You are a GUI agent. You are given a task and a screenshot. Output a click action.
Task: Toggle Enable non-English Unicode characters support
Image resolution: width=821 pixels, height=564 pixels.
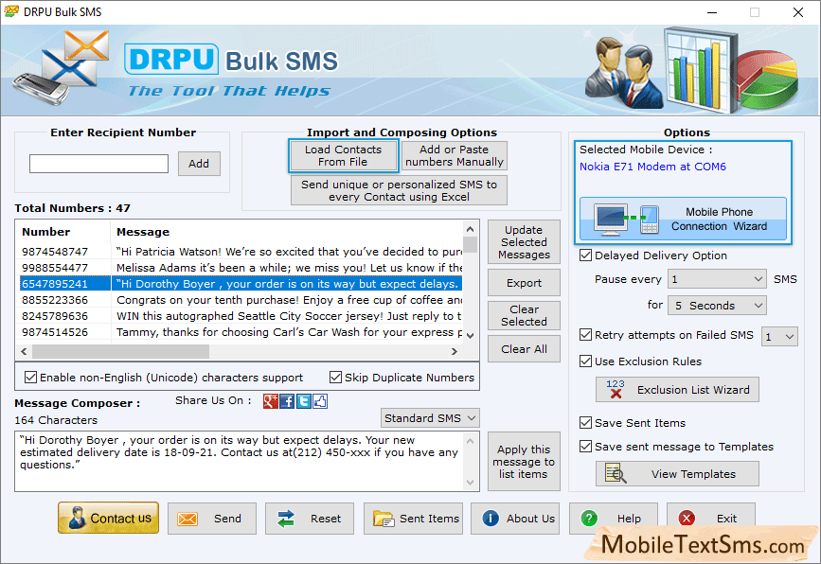tap(31, 378)
